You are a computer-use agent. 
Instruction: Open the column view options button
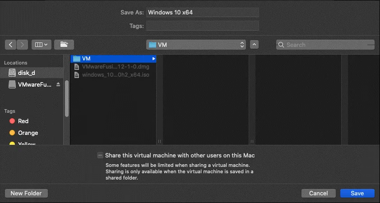[42, 45]
